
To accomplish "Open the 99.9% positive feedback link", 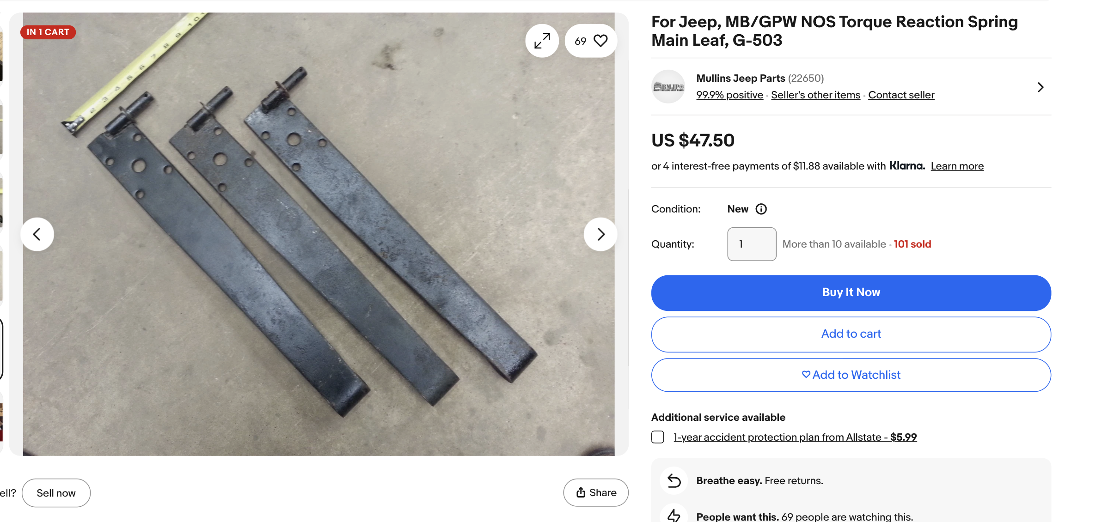I will (729, 95).
